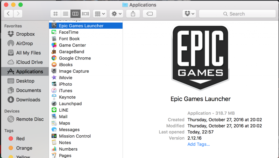The image size is (279, 158).
Task: Select the FaceTime app icon
Action: tap(54, 32)
